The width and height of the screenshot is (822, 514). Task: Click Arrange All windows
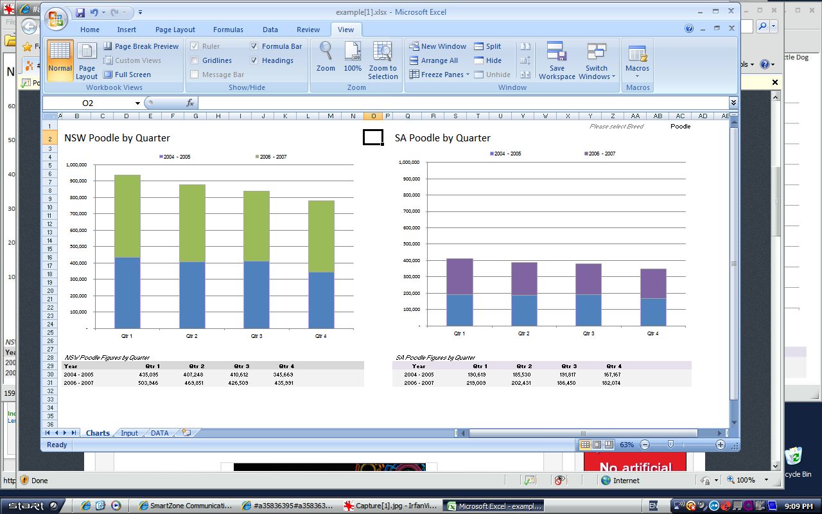[433, 60]
